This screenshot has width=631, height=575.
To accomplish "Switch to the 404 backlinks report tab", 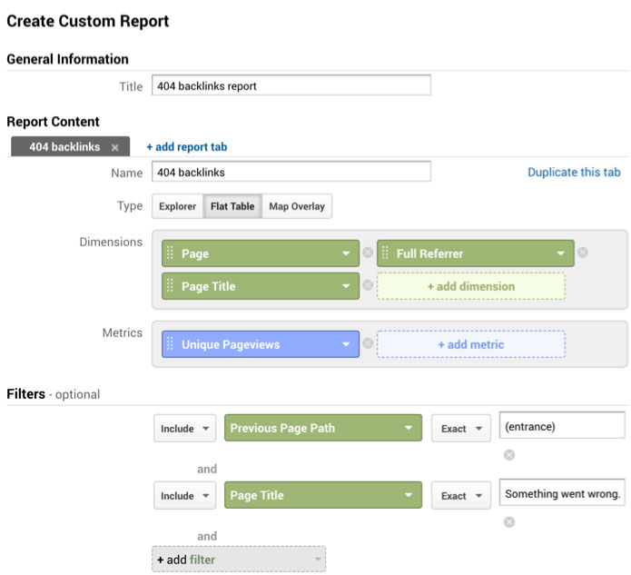I will [64, 147].
